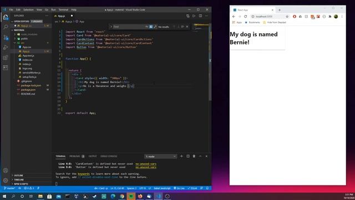Bookmark this page with the star icon in Chrome
Image resolution: width=355 pixels, height=200 pixels.
click(287, 16)
